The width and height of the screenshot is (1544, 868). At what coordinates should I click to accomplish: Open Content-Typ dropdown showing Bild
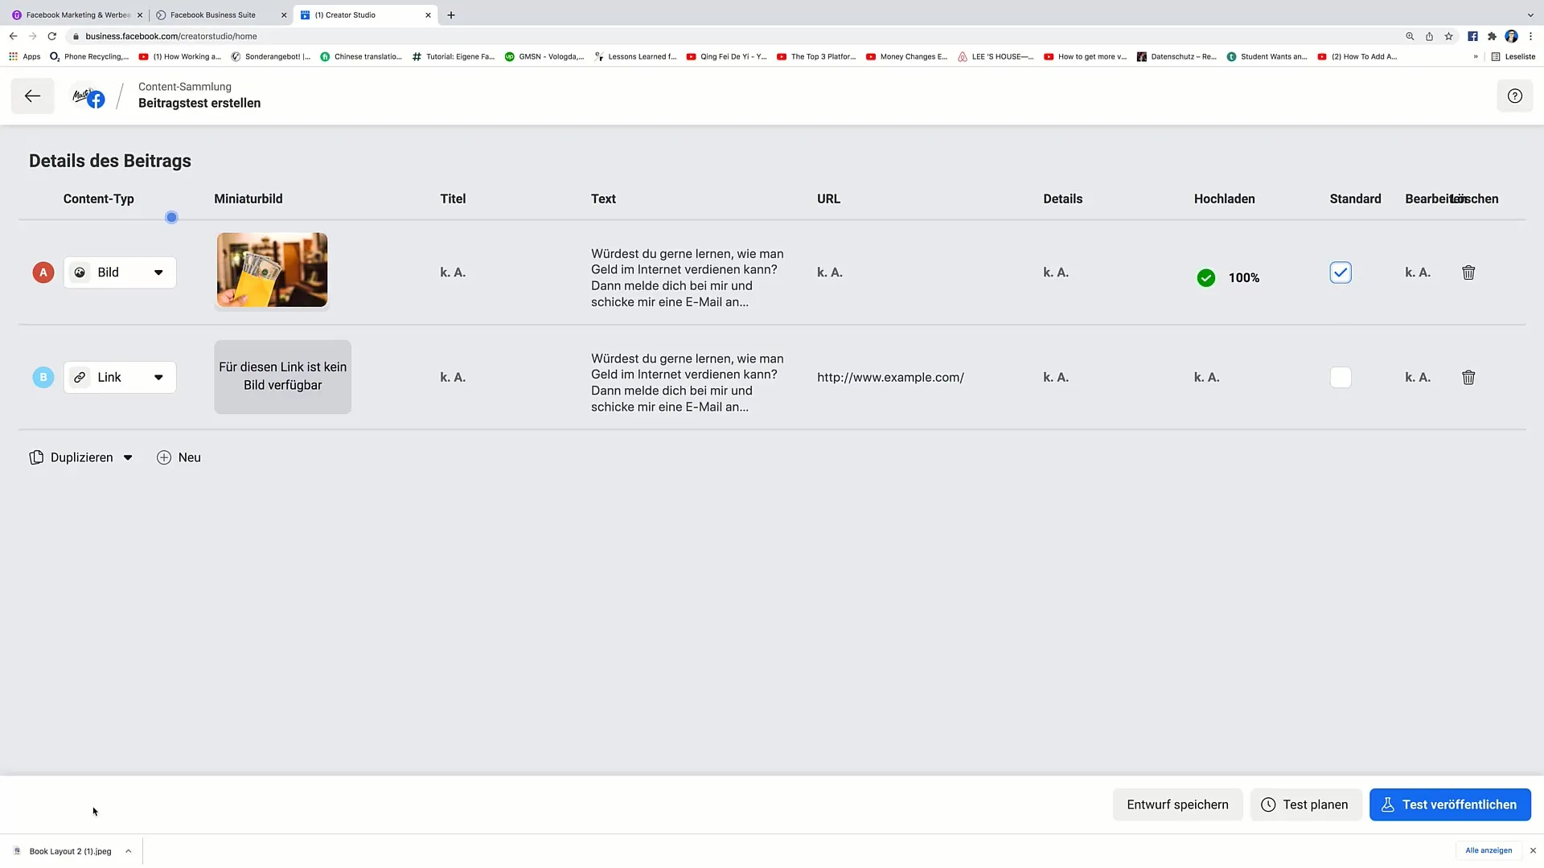(x=120, y=272)
